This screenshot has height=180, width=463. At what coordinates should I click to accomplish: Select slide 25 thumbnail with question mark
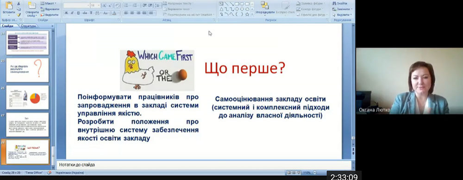pos(27,70)
